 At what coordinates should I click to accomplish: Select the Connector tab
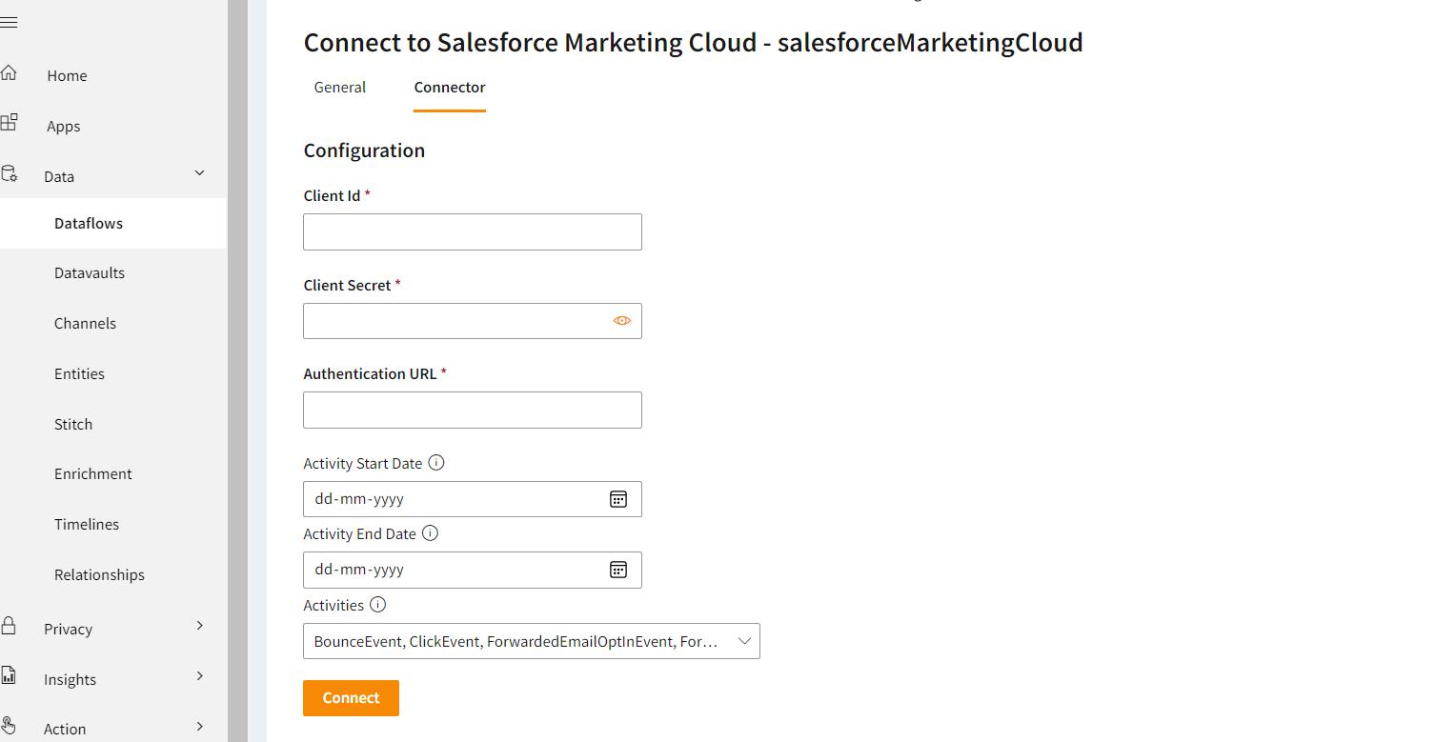point(450,88)
